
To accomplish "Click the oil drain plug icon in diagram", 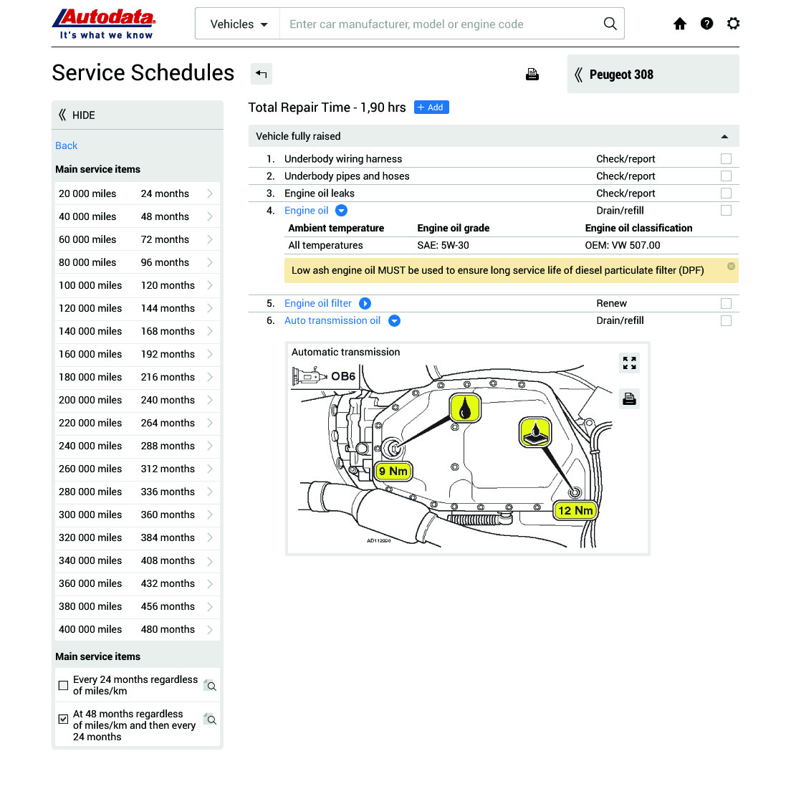I will [x=465, y=408].
